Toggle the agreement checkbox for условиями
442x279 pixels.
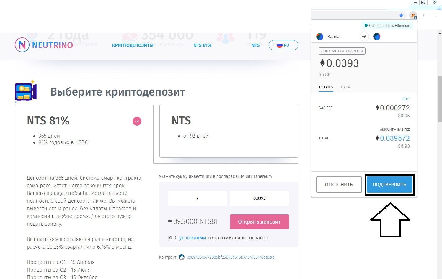click(x=170, y=237)
